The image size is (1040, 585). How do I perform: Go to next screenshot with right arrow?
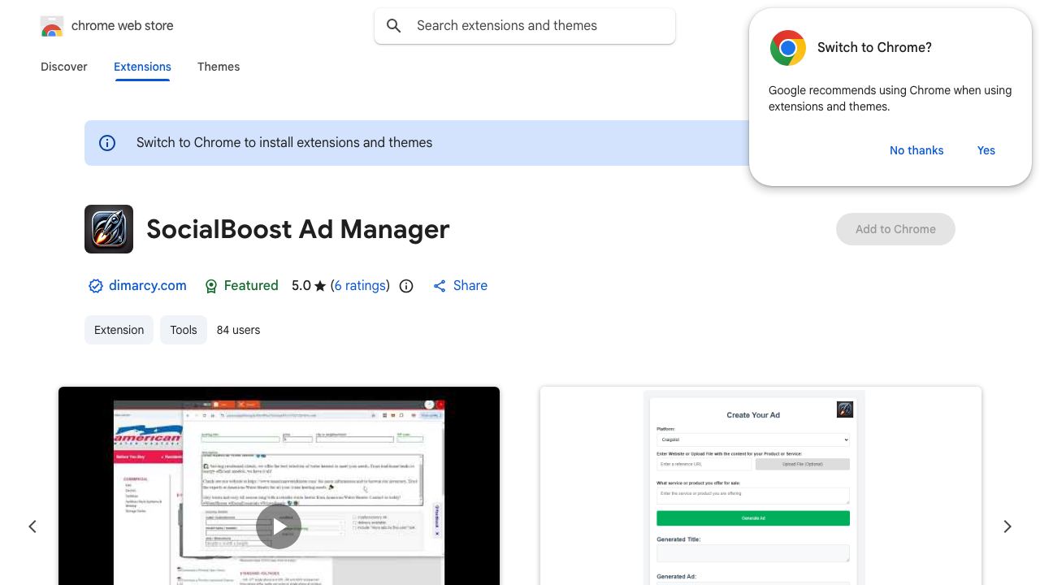coord(1007,526)
